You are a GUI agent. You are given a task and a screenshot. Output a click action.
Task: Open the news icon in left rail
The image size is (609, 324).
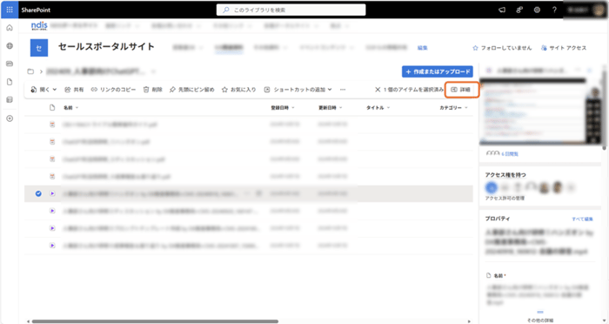[x=10, y=64]
